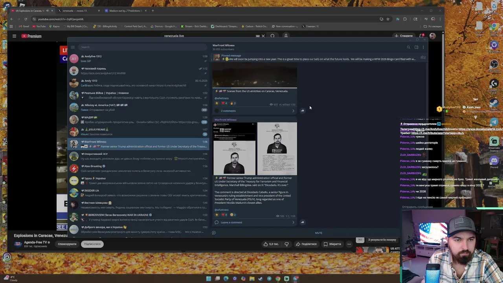Open Труха Україна channel

coord(138,180)
